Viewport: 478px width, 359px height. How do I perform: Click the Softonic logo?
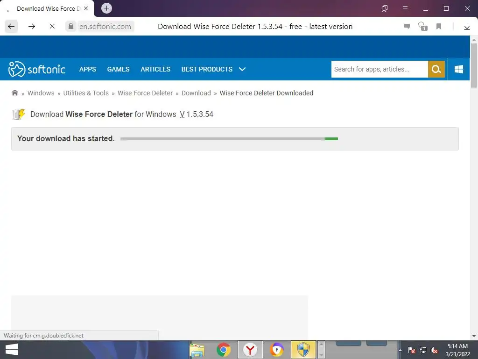[37, 69]
